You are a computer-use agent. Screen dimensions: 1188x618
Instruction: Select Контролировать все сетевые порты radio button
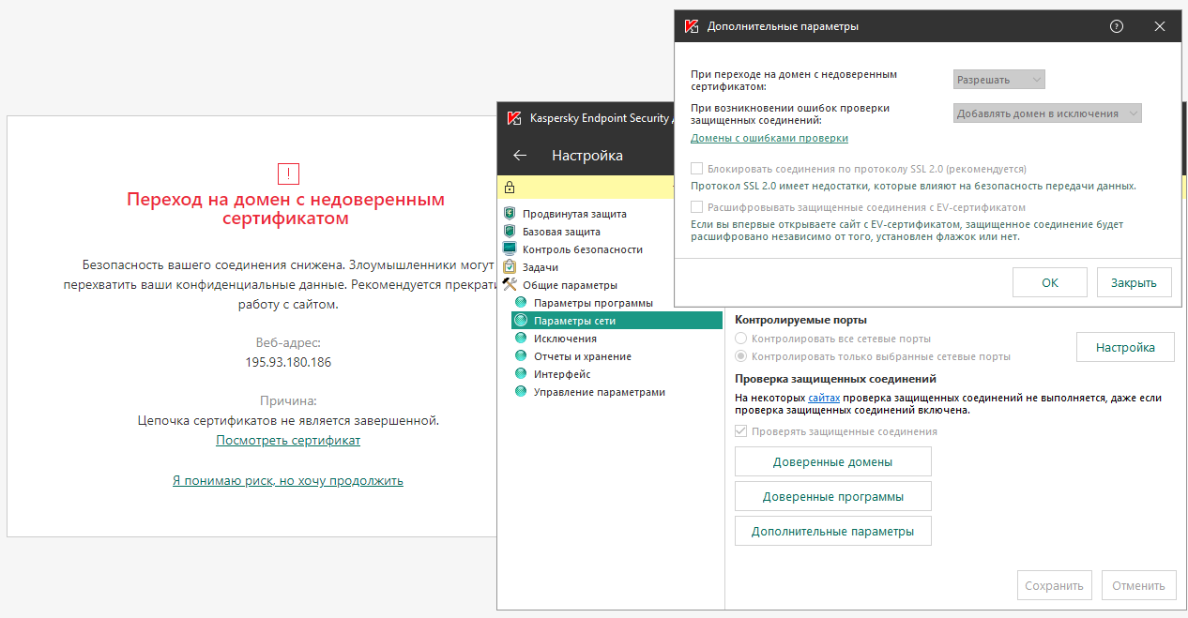(x=742, y=339)
